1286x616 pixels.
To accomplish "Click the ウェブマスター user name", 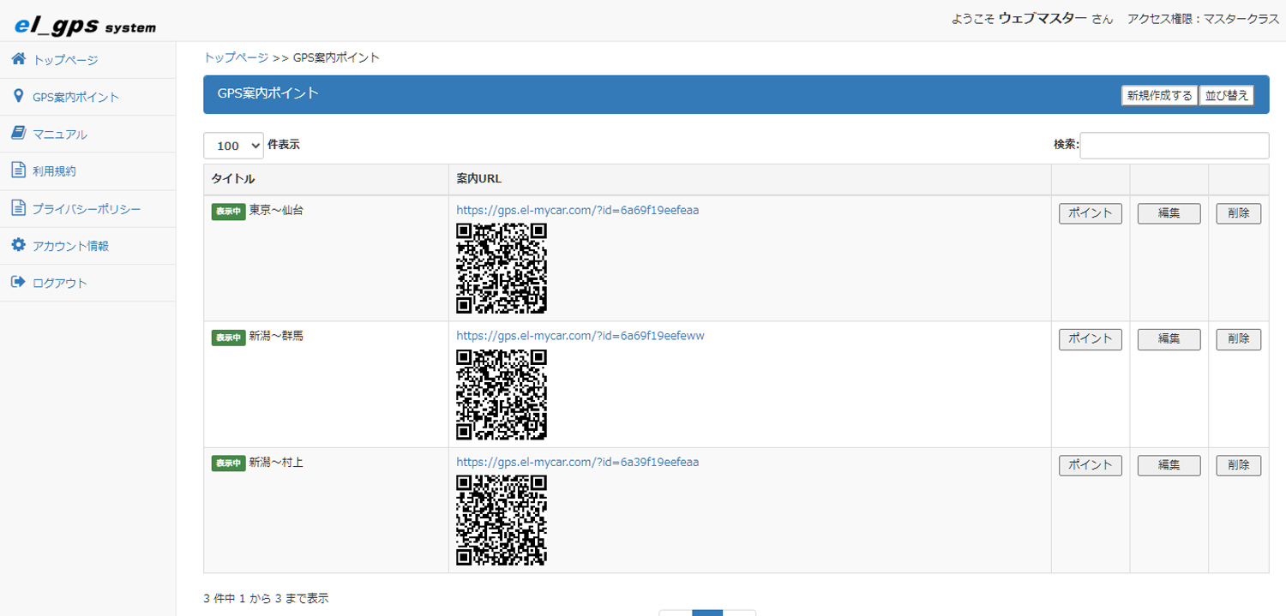I will 1043,18.
